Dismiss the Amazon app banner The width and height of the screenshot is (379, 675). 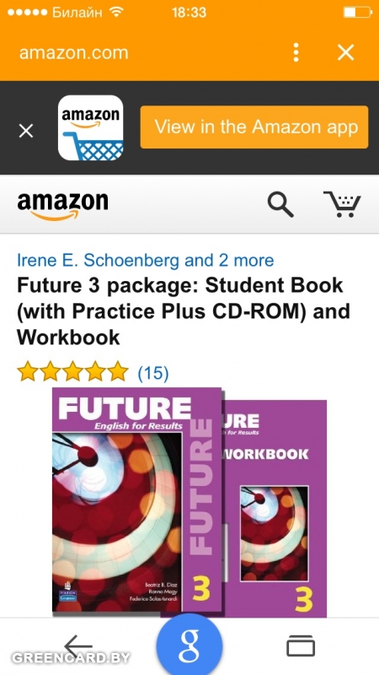point(26,131)
